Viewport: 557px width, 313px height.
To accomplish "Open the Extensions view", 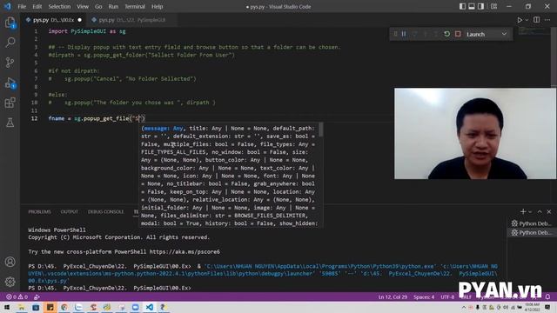I will point(10,103).
